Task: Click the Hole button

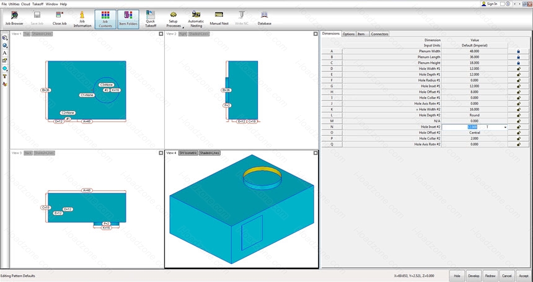Action: tap(457, 276)
